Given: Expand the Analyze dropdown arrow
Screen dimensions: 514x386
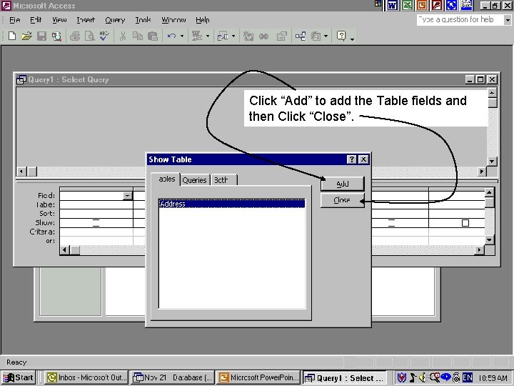Looking at the screenshot, I should [x=233, y=36].
